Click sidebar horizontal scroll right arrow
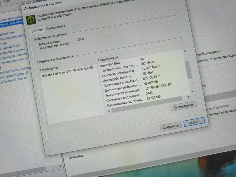Screen dimensions: 236x177 pos(60,166)
